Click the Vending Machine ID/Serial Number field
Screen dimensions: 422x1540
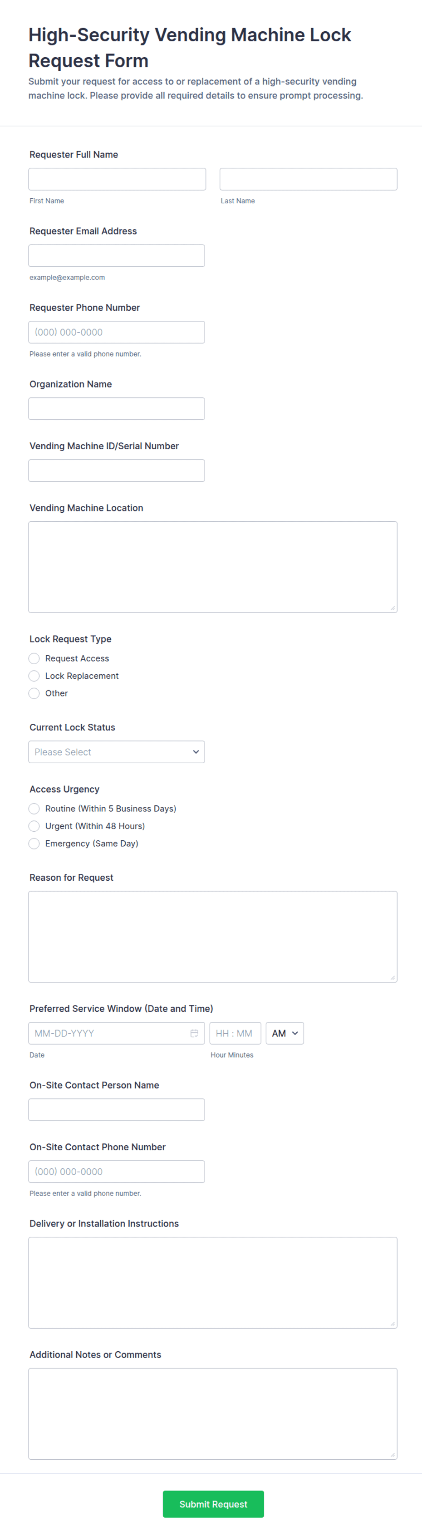(117, 470)
